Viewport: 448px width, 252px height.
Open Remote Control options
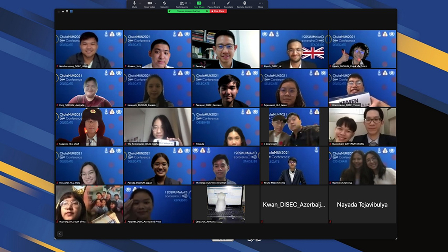tap(245, 3)
